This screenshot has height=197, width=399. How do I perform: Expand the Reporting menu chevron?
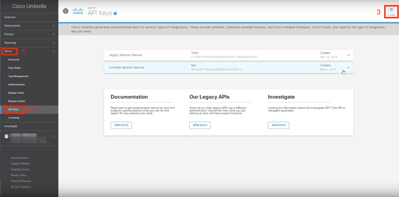coord(53,43)
